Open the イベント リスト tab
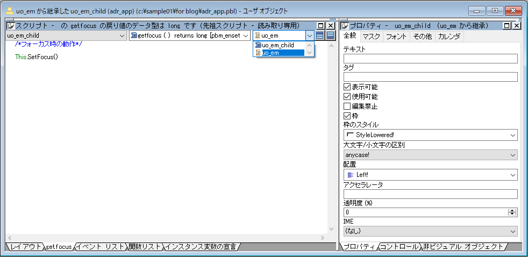The image size is (528, 257). tap(101, 247)
